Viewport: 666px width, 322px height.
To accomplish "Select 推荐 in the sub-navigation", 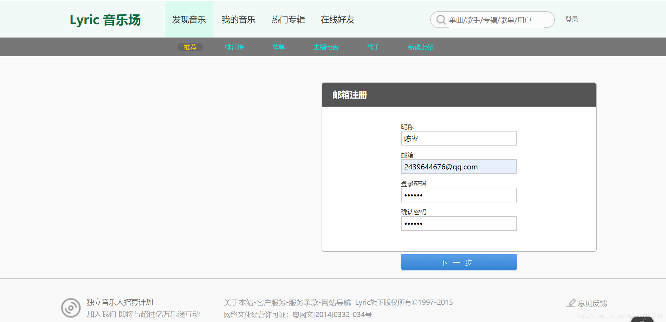I will pos(190,47).
